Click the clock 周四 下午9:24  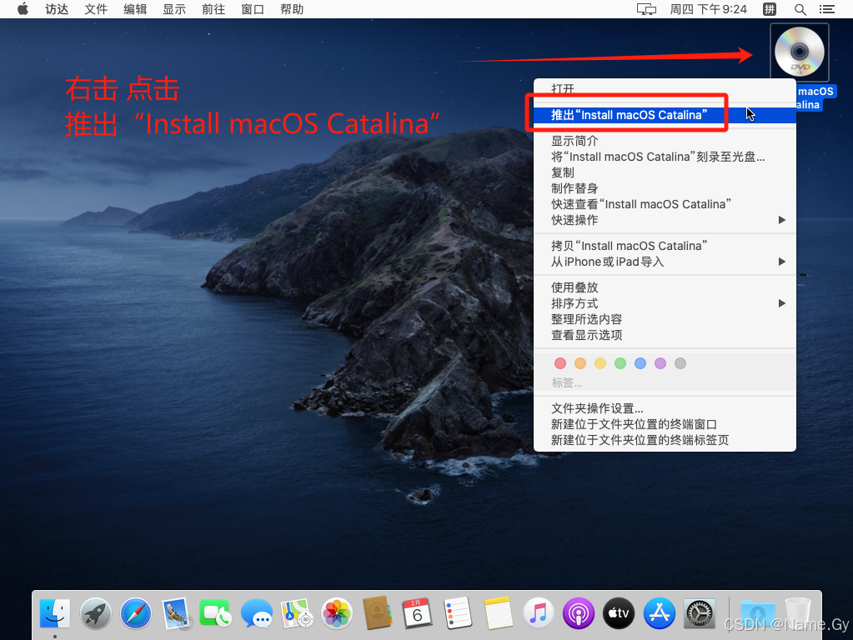(708, 9)
